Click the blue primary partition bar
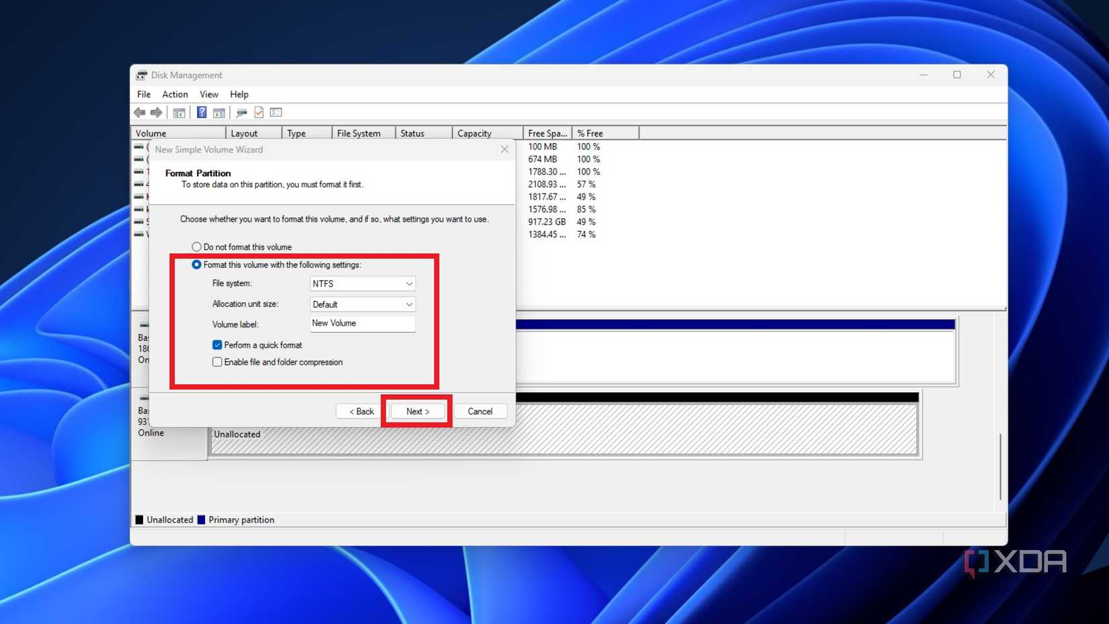 (x=735, y=324)
